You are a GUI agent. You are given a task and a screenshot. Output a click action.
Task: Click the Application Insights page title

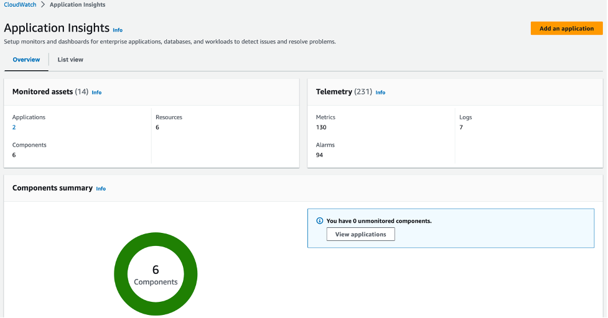[57, 28]
